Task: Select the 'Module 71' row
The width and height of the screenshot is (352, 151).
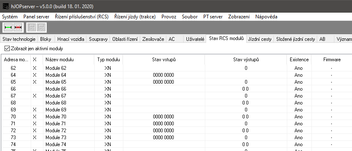Action: [177, 124]
